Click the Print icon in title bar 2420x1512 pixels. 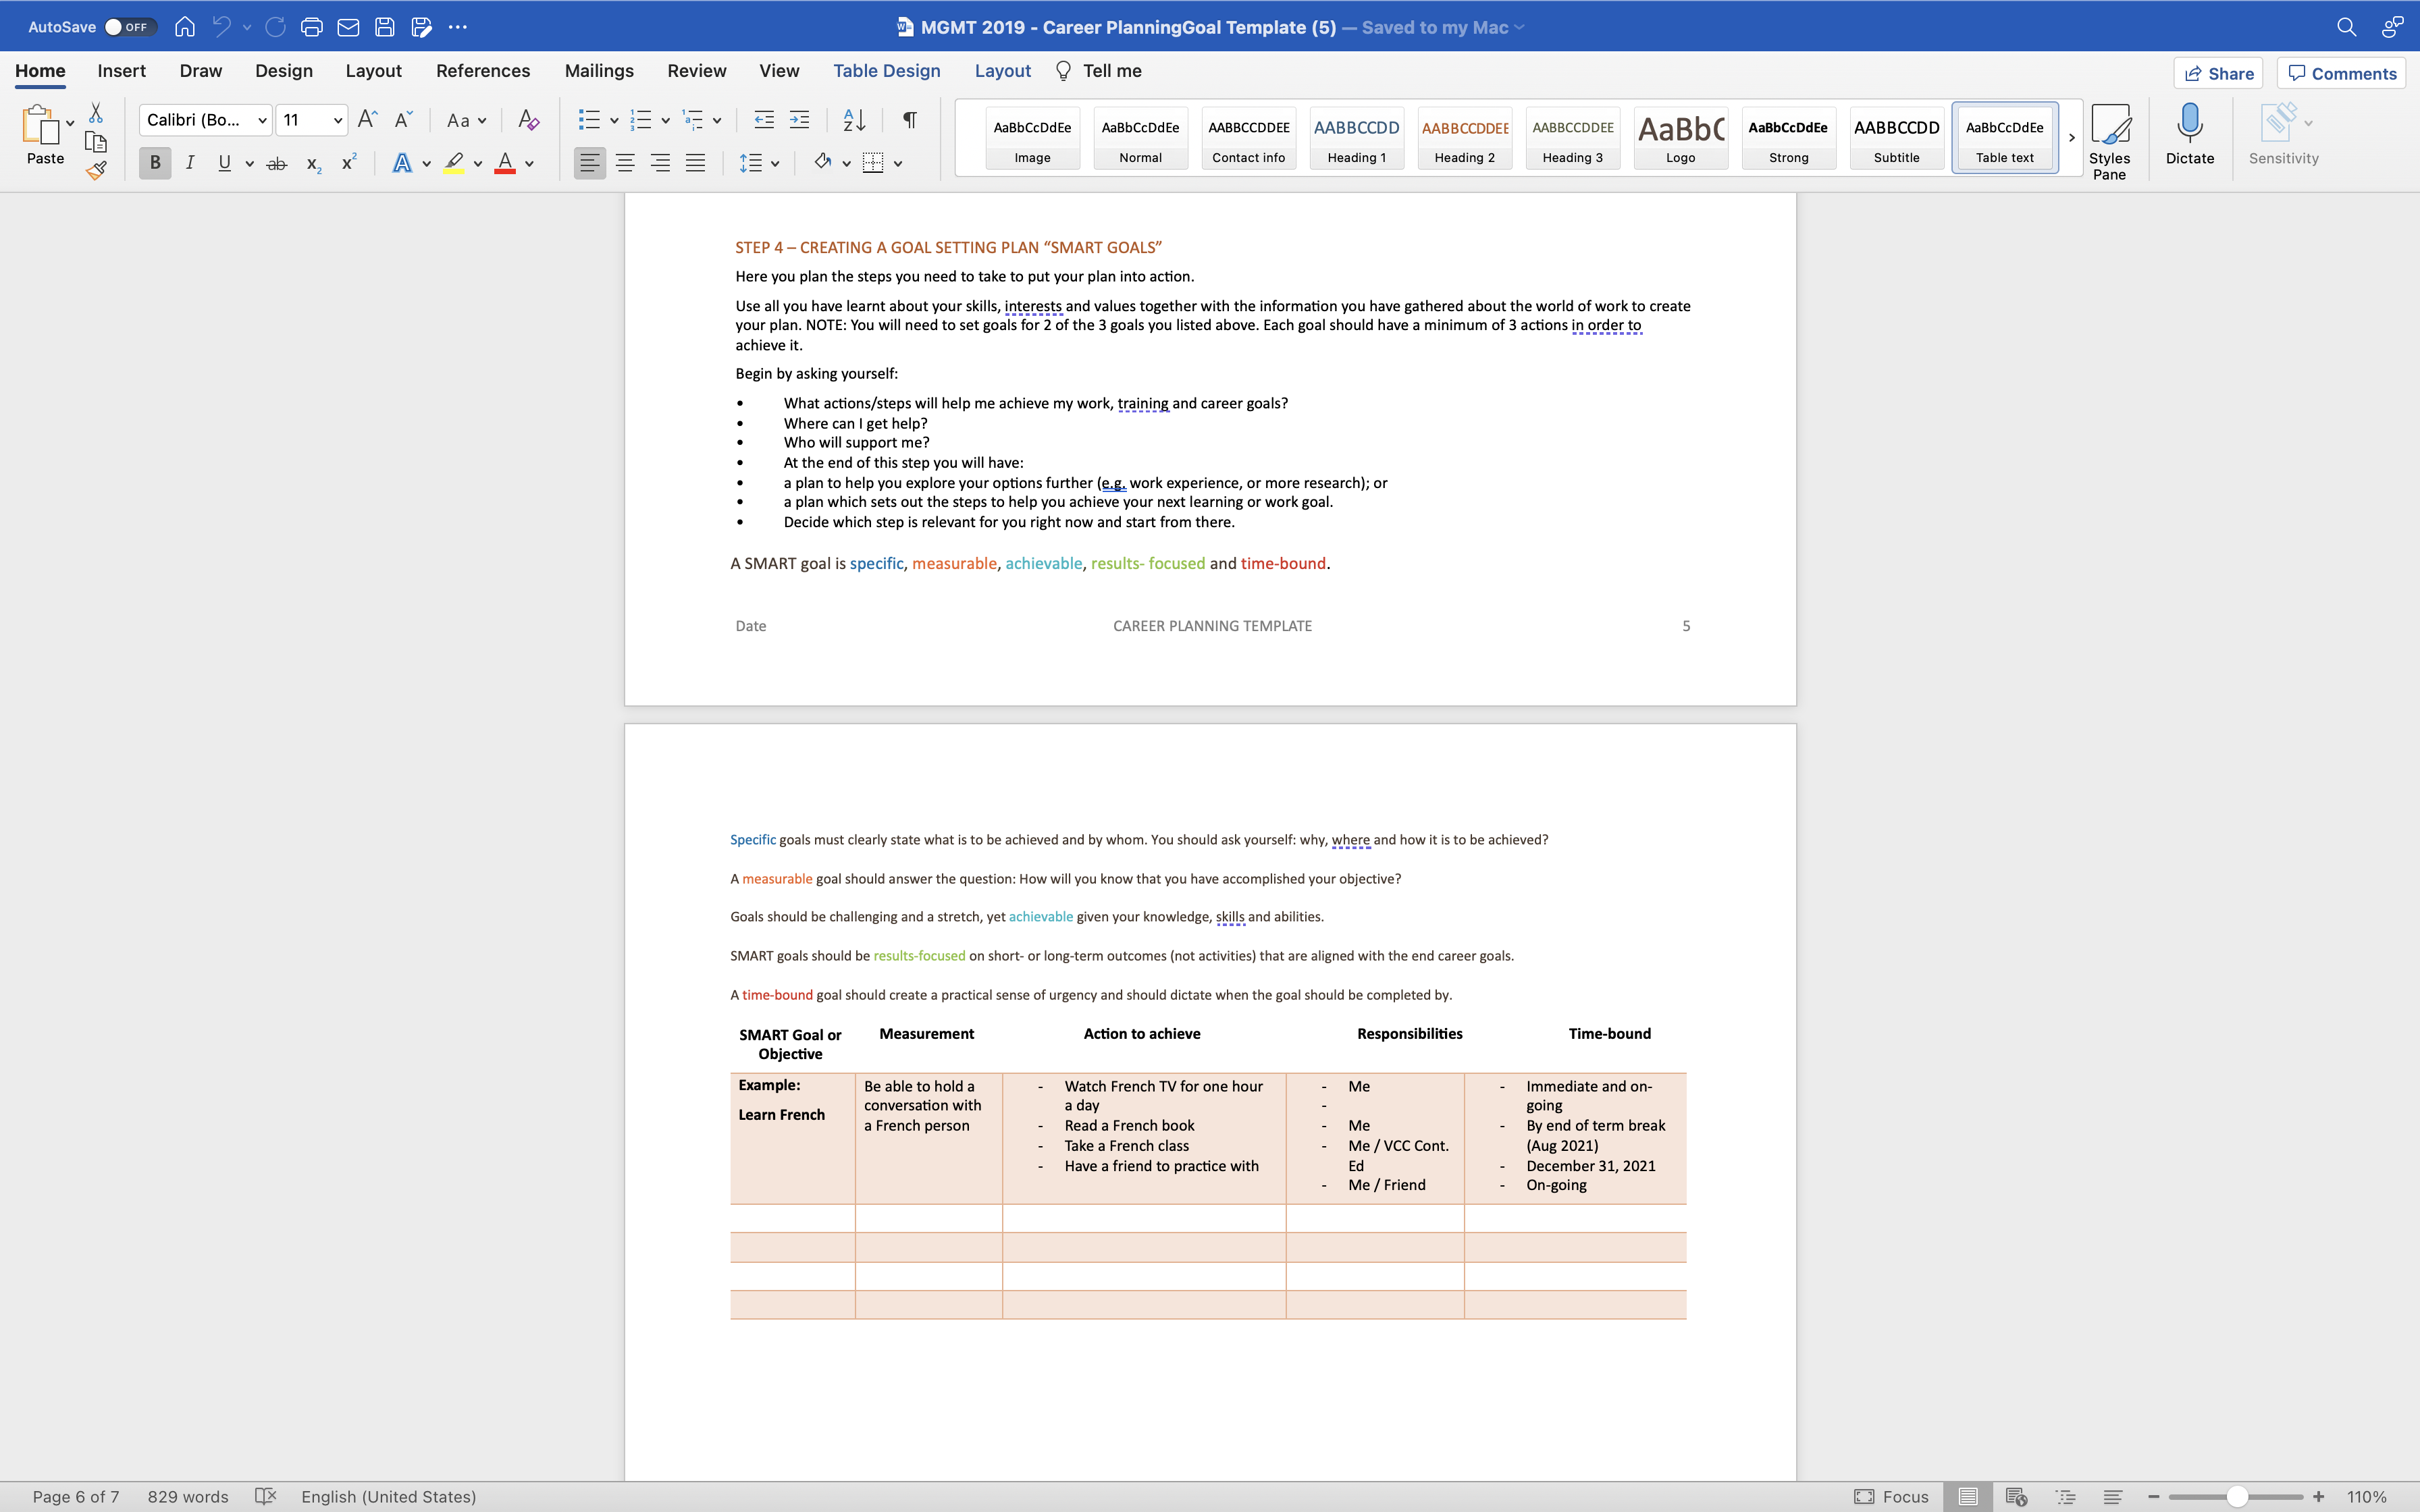click(x=312, y=27)
